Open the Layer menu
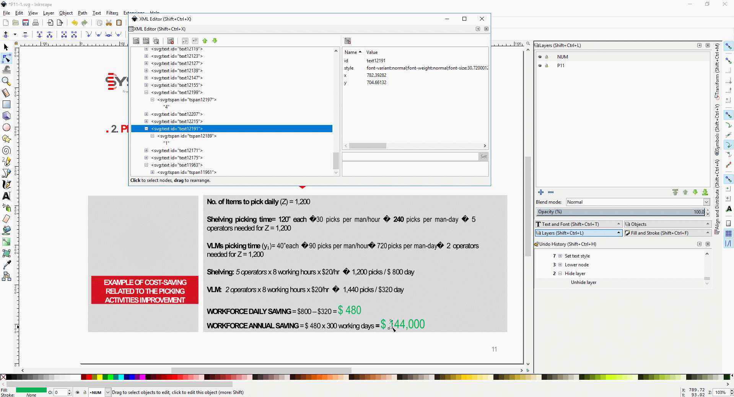The height and width of the screenshot is (397, 734). pos(49,13)
